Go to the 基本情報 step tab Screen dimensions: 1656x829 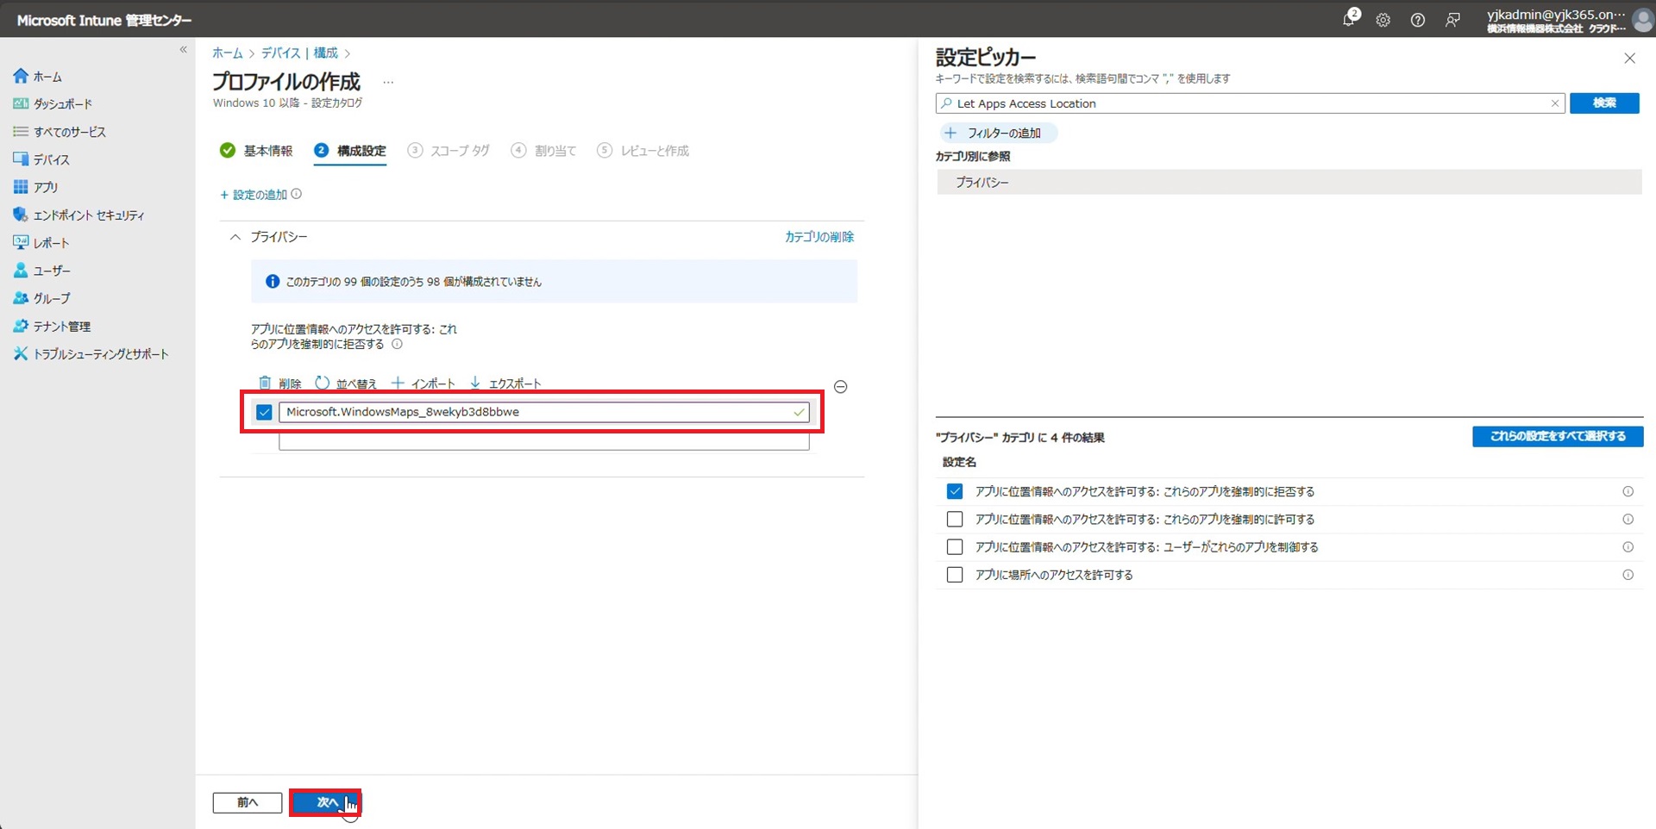(257, 151)
